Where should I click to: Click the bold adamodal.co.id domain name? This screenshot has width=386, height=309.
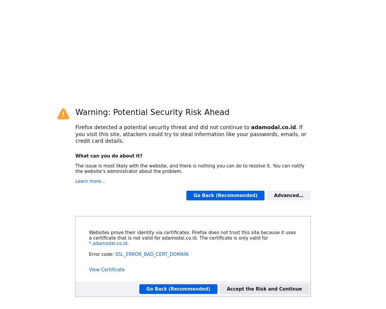click(273, 127)
